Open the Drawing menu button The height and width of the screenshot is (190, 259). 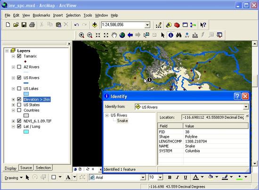14,178
